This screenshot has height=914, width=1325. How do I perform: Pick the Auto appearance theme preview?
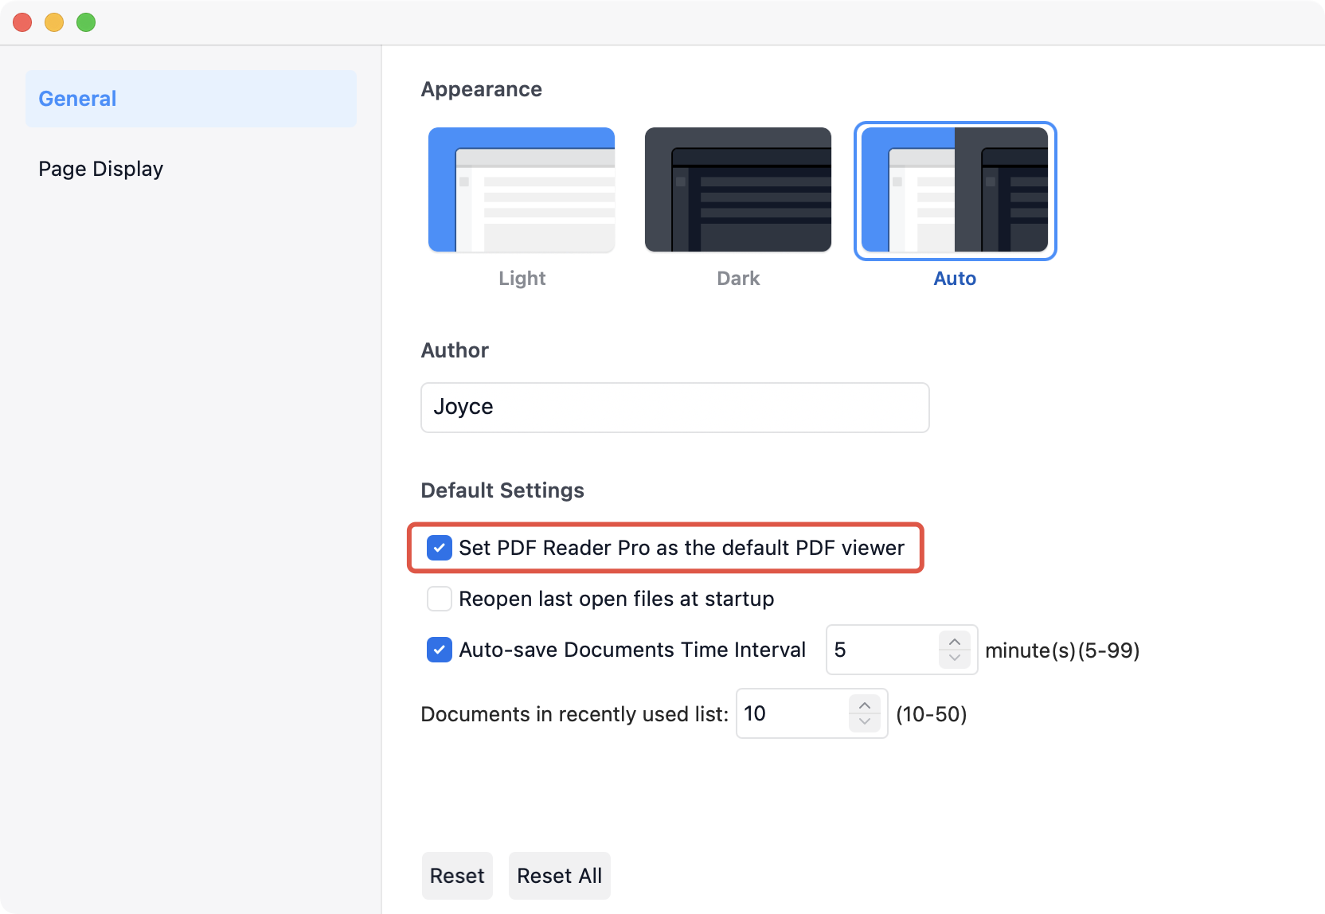point(955,189)
